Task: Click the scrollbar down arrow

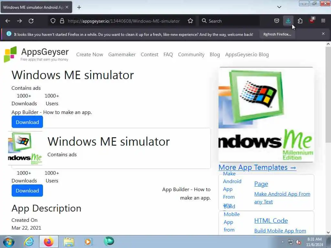Action: 328,232
